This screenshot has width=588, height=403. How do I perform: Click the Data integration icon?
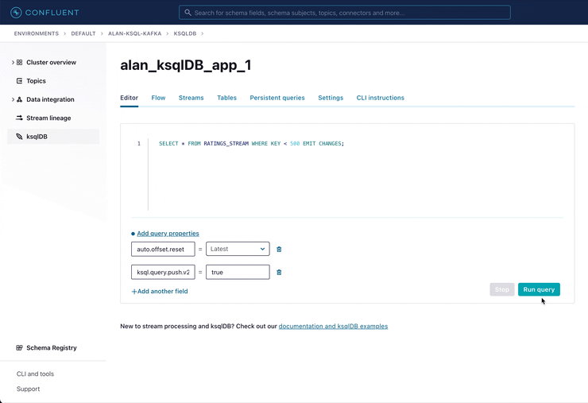(x=20, y=99)
